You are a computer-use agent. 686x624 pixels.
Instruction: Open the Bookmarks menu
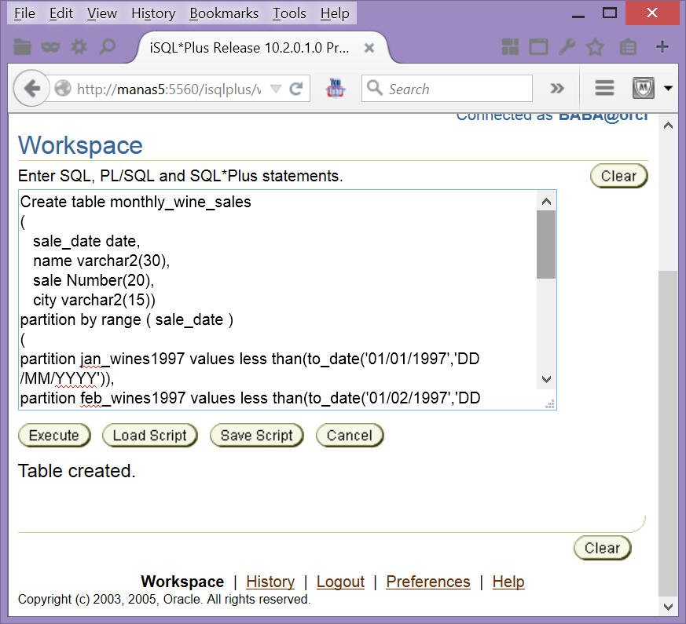pyautogui.click(x=224, y=13)
